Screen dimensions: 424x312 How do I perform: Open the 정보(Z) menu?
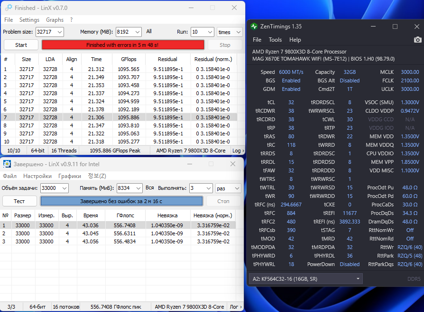click(x=97, y=176)
